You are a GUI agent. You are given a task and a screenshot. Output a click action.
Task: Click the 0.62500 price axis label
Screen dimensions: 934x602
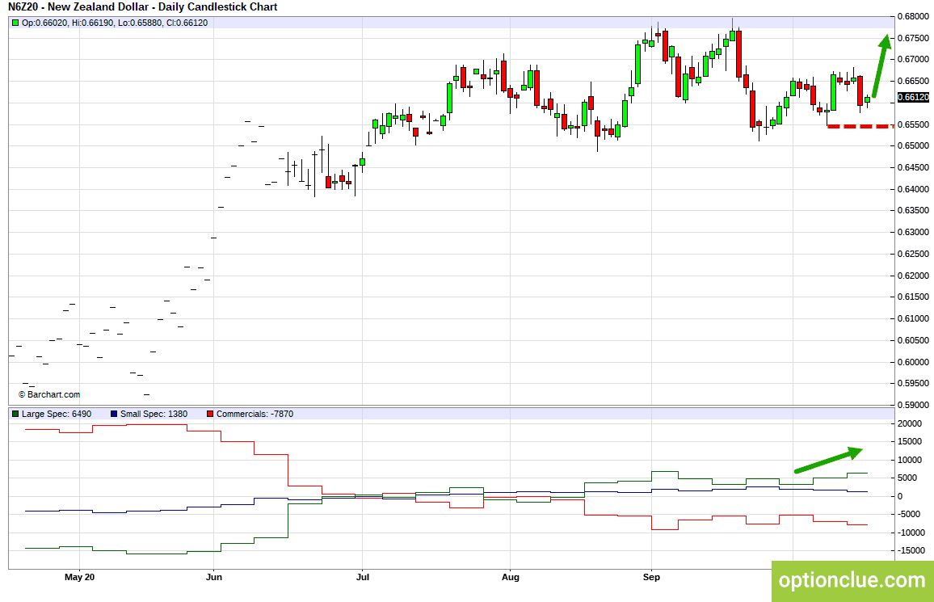tap(913, 254)
